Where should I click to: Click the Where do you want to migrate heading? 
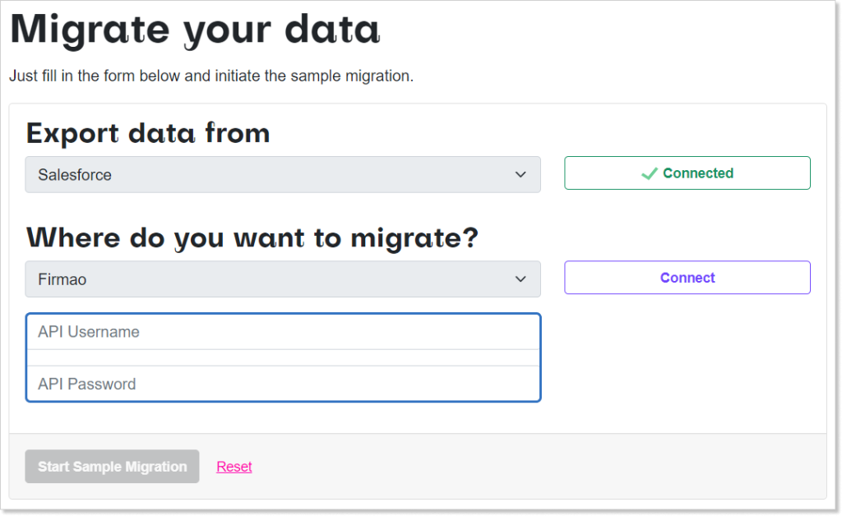click(252, 237)
